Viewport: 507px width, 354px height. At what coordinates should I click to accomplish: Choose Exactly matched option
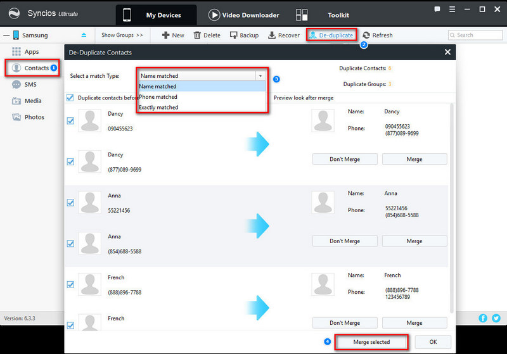[x=202, y=107]
